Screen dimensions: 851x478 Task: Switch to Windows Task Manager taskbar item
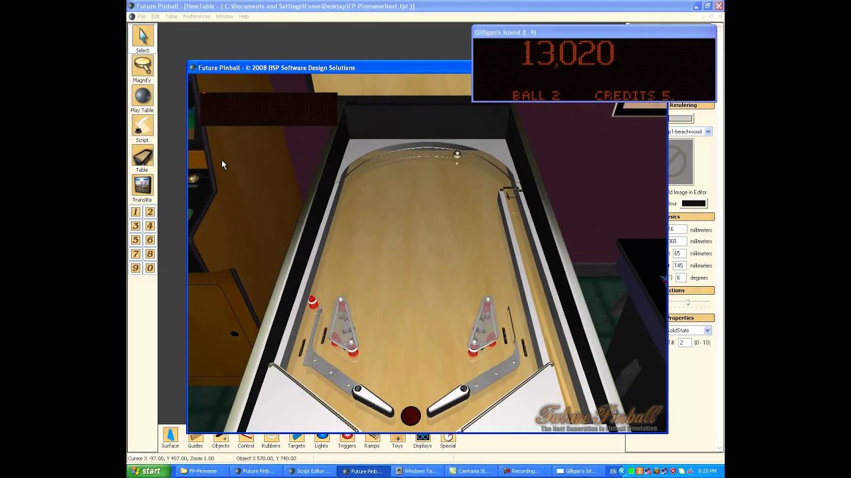[417, 471]
